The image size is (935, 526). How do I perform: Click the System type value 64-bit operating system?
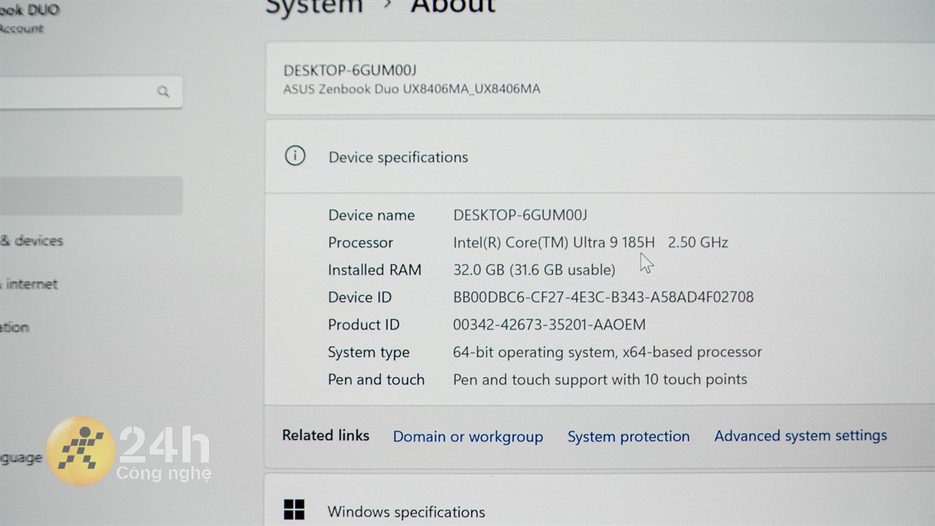pyautogui.click(x=607, y=351)
